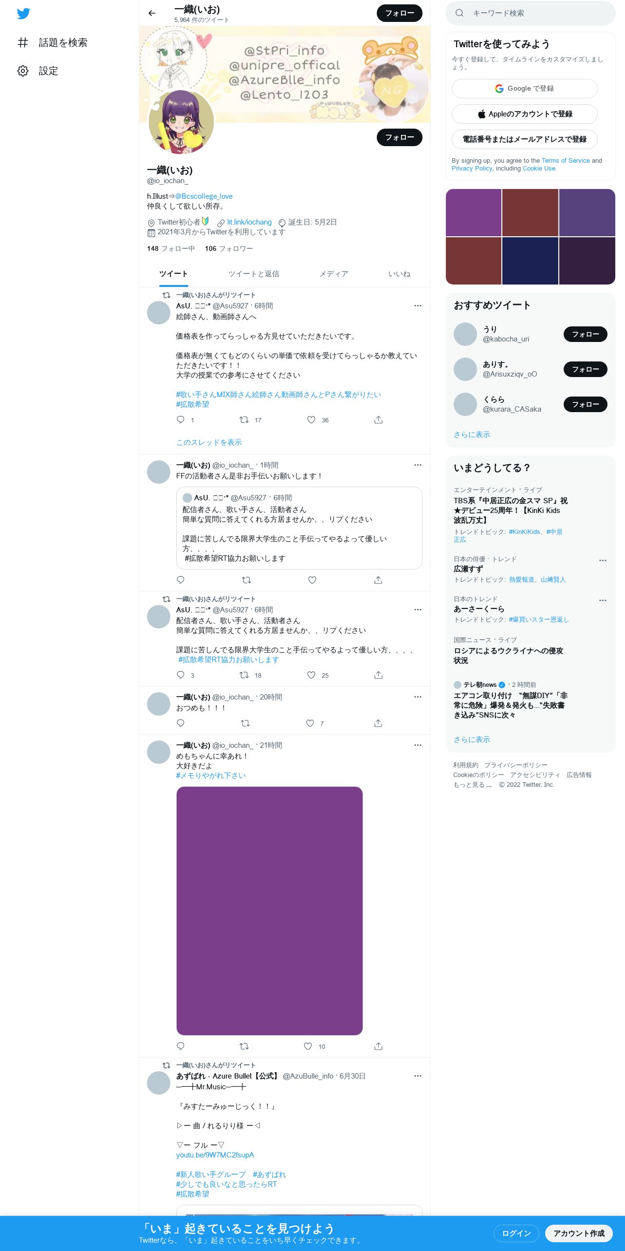Focus the キーワード検索 search field
The width and height of the screenshot is (625, 1251).
pos(531,13)
